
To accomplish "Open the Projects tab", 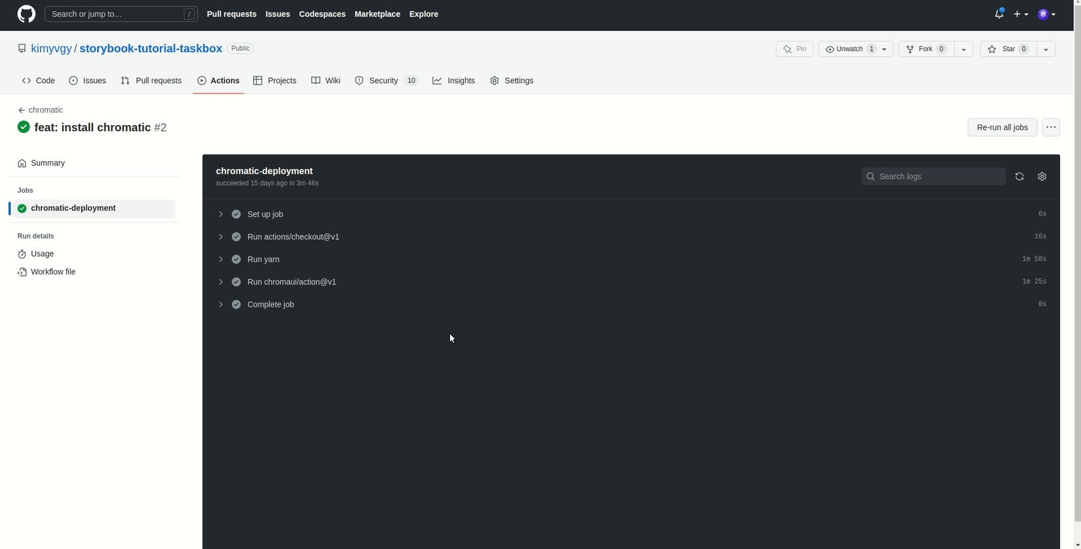I will click(x=275, y=81).
